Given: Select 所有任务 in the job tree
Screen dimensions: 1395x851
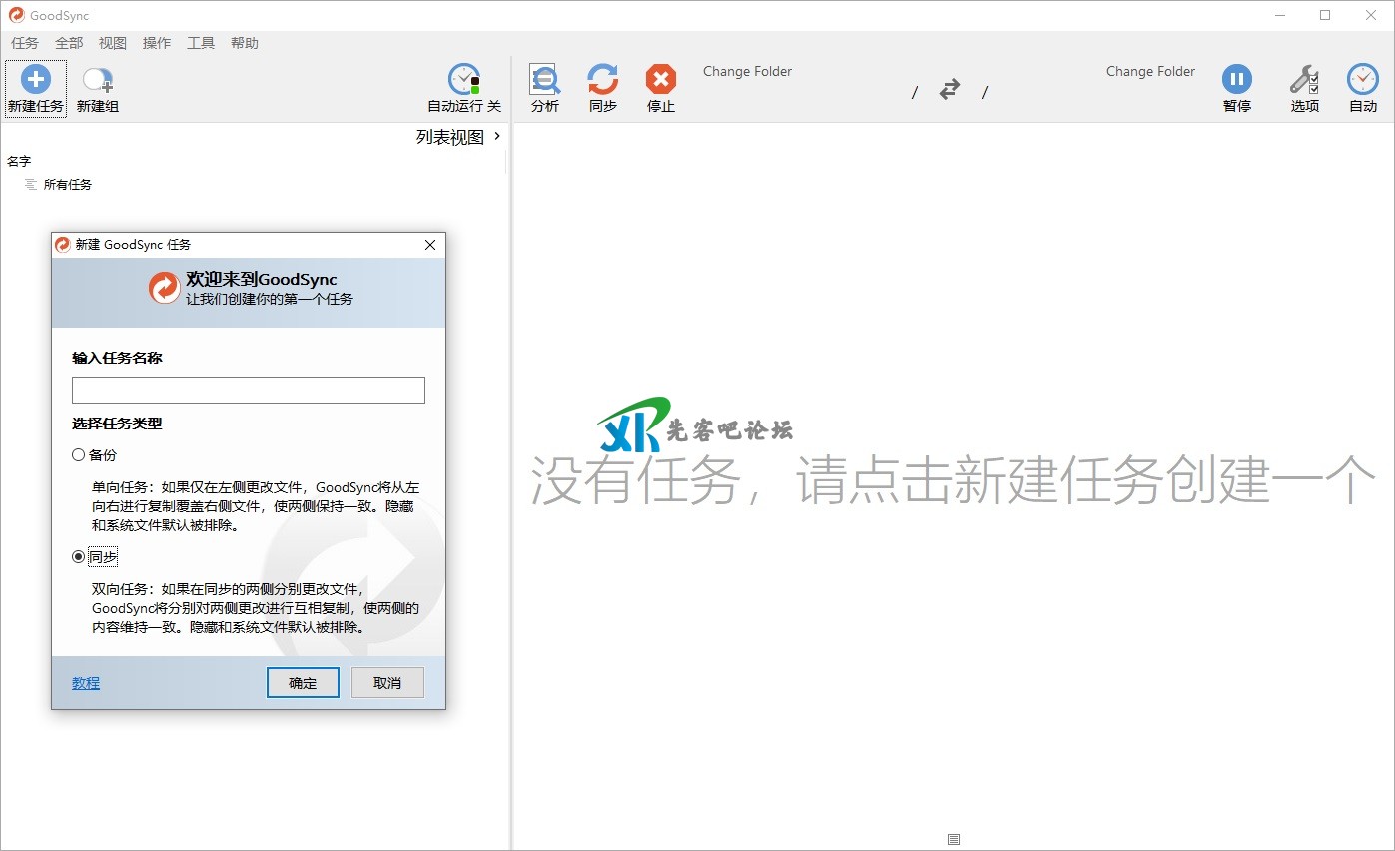Looking at the screenshot, I should click(x=67, y=185).
